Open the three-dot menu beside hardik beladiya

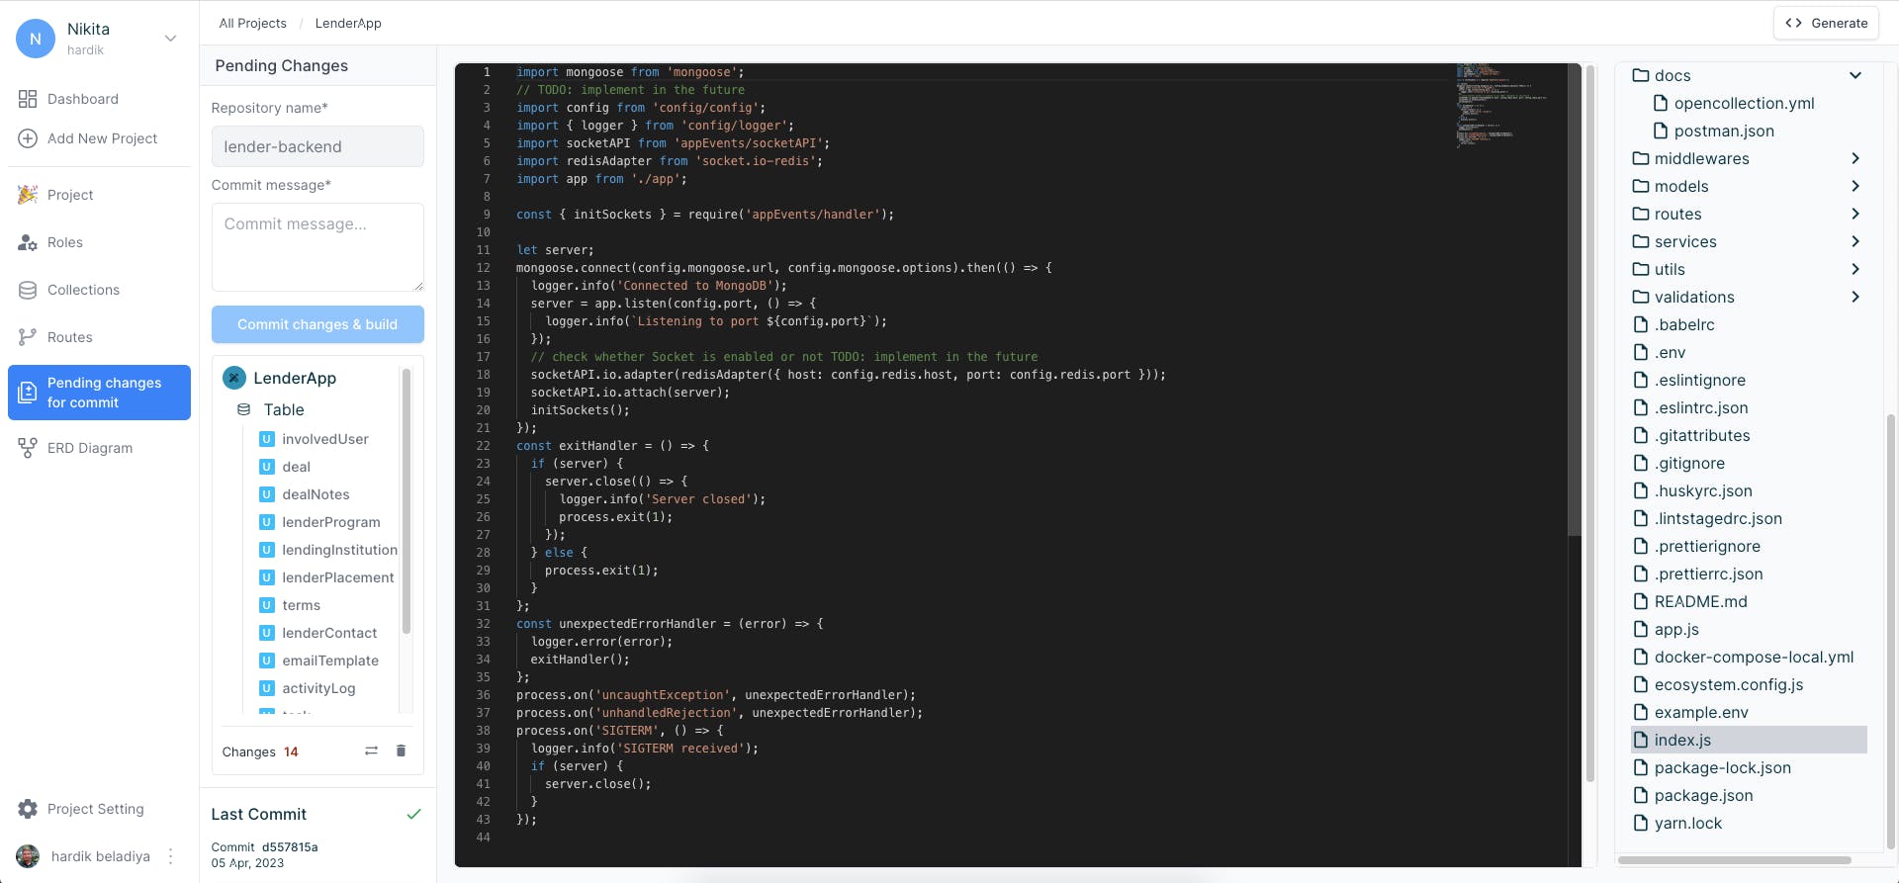170,856
